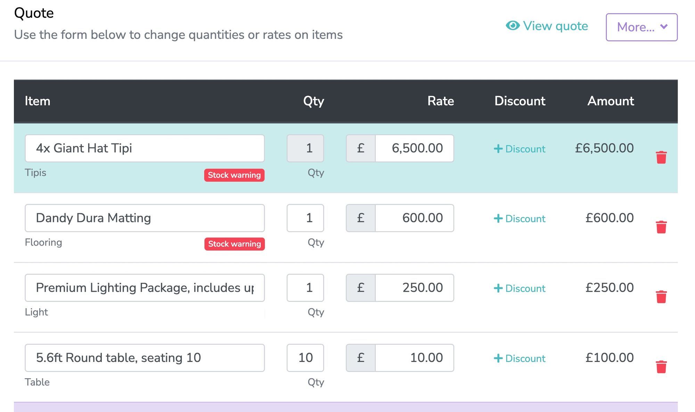Edit the 6,500.00 rate field
Screen dimensions: 695x412
[415, 148]
